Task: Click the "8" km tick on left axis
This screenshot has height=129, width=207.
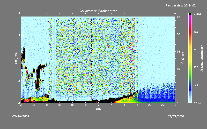Action: [19, 13]
